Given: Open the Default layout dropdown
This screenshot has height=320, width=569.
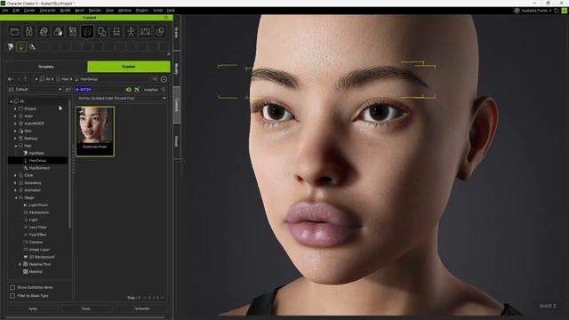Looking at the screenshot, I should pyautogui.click(x=36, y=89).
